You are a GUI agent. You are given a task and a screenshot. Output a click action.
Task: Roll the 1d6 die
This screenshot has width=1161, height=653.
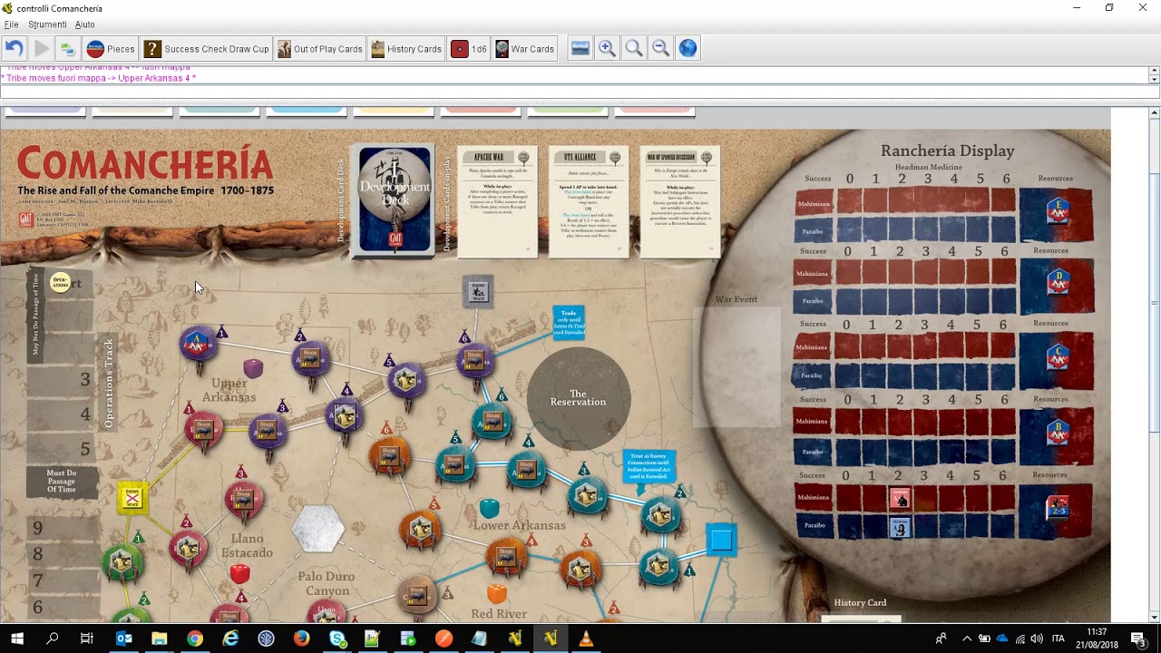tap(470, 49)
